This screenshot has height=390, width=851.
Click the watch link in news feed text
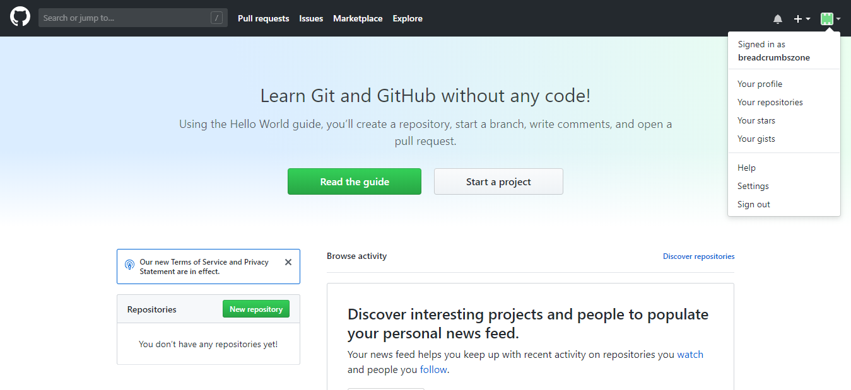pos(690,354)
